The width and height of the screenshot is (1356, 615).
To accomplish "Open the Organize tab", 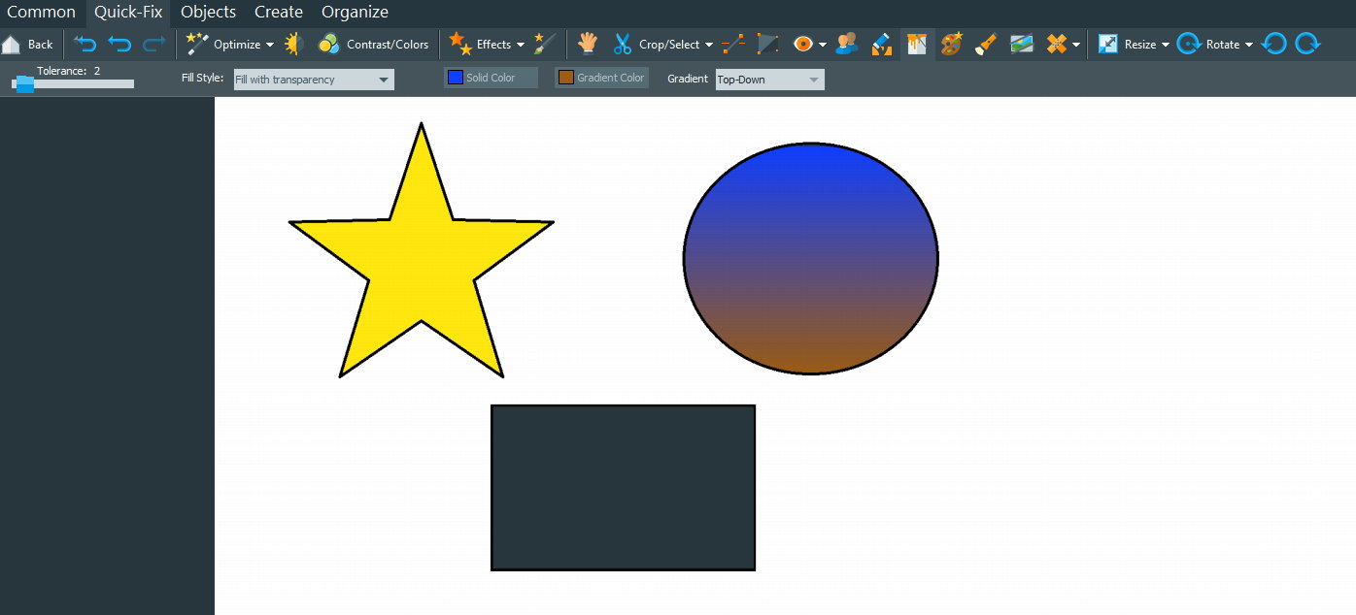I will [355, 13].
